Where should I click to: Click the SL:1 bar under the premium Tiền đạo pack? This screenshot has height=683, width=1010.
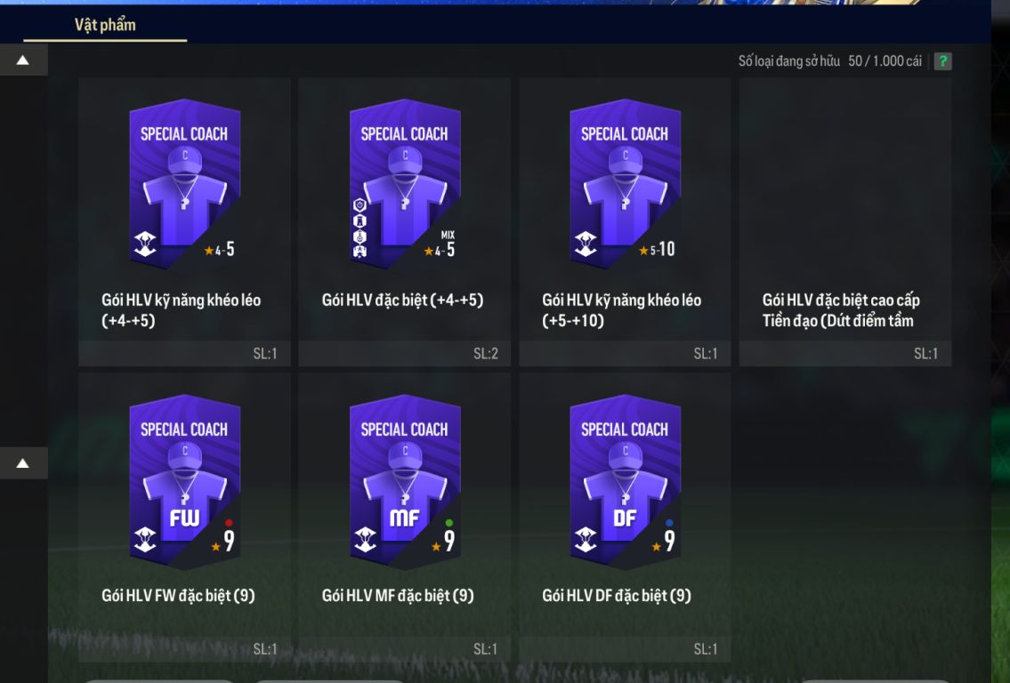pos(845,353)
